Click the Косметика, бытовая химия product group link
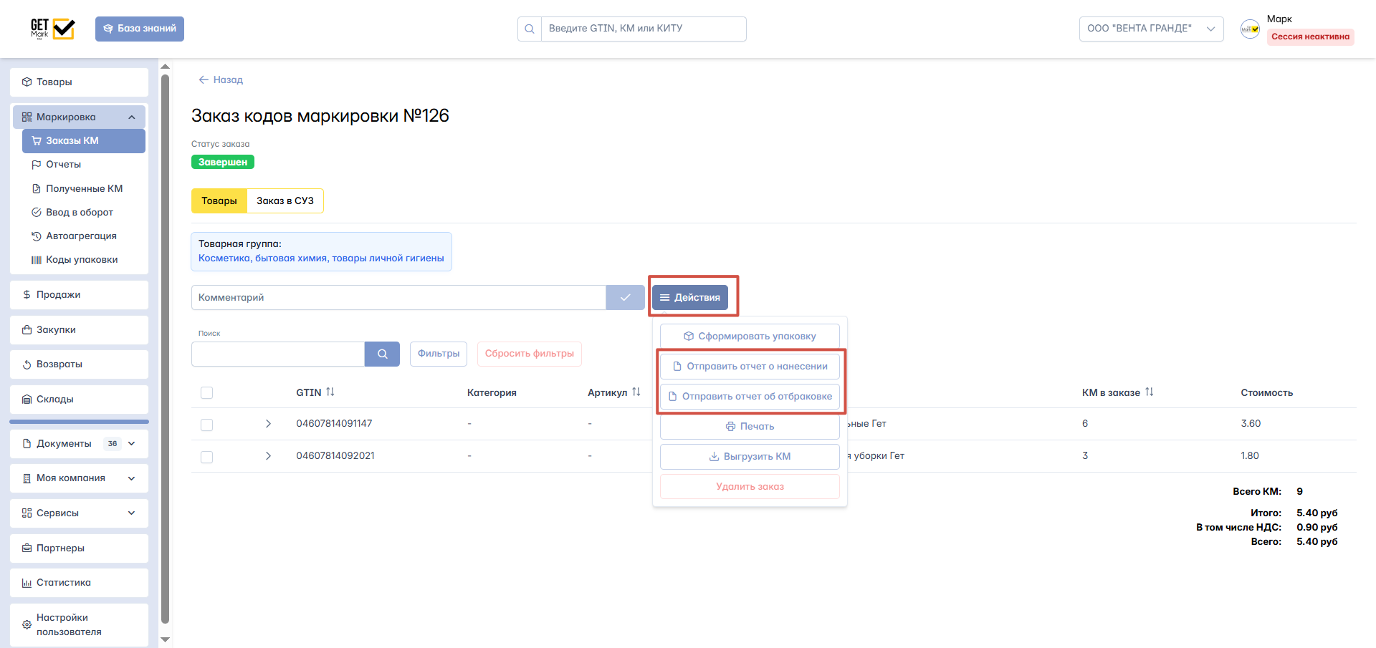The width and height of the screenshot is (1376, 648). click(321, 258)
